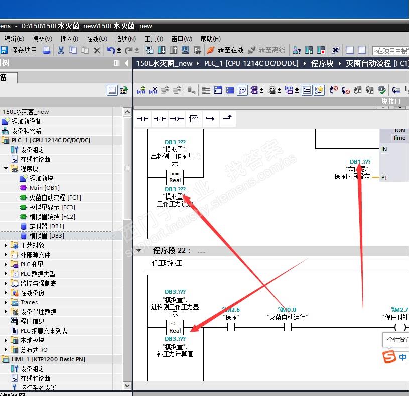Screen dimensions: 411x396
Task: Open the 视图(V) menu
Action: (42, 39)
